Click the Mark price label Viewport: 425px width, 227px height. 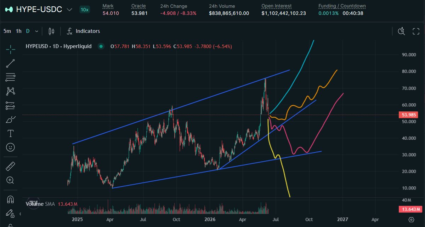[x=108, y=6]
